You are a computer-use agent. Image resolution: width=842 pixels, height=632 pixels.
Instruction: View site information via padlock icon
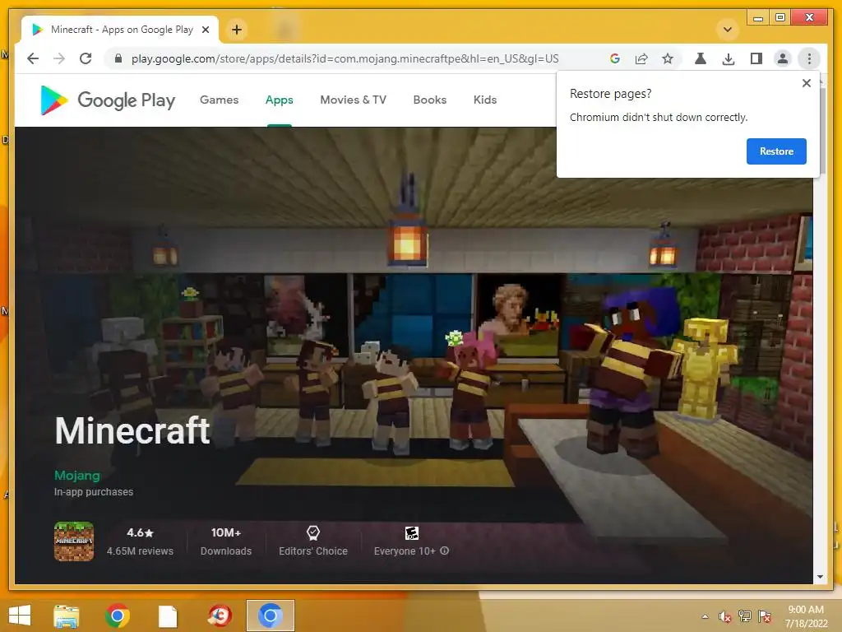click(x=118, y=58)
